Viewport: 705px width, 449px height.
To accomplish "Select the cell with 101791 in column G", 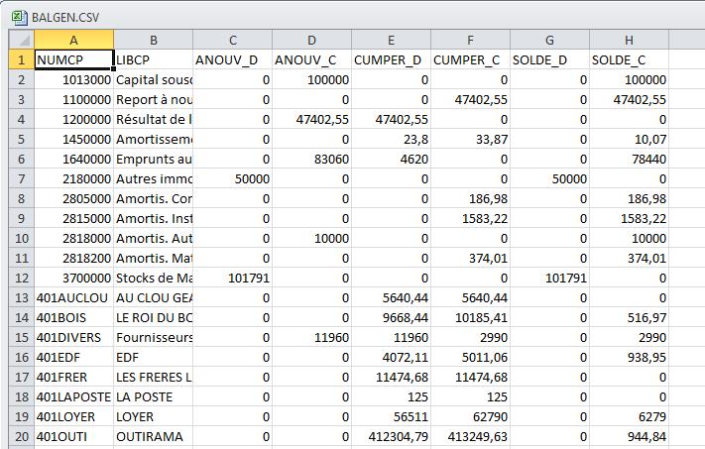I will [550, 278].
